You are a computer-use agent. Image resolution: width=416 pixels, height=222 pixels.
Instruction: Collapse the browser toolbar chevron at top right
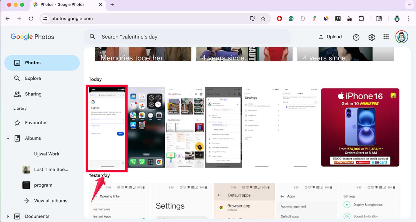(x=409, y=5)
